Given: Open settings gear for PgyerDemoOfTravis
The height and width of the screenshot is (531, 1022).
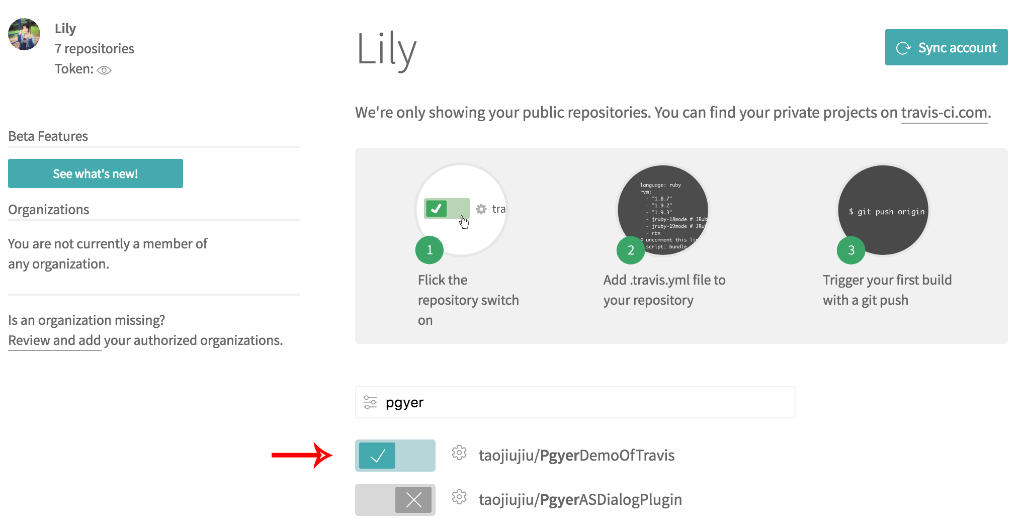Looking at the screenshot, I should click(459, 453).
